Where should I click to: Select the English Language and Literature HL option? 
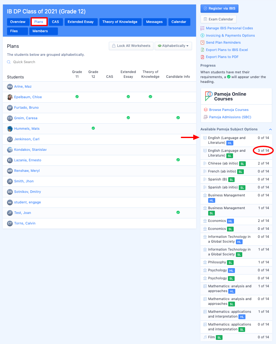(x=227, y=140)
